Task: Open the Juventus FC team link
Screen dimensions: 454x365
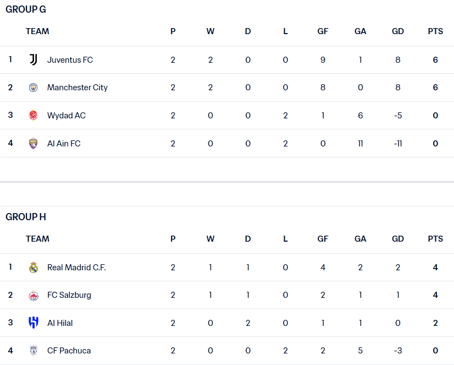Action: pyautogui.click(x=70, y=59)
